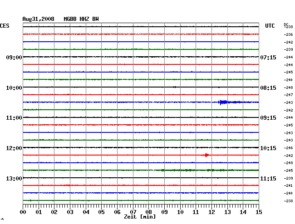295x224 pixels.
Task: Click the 15 minute axis label
Action: pos(259,212)
